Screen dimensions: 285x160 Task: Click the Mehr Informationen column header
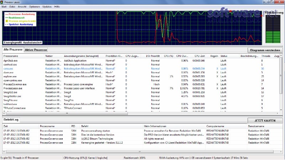[x=174, y=126]
